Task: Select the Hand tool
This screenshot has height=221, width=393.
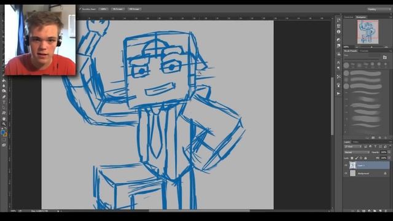Action: click(4, 118)
